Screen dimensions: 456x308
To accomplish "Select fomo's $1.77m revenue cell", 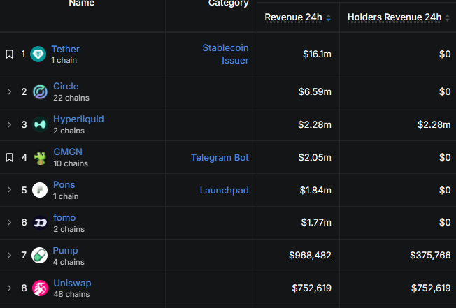I will pos(316,223).
